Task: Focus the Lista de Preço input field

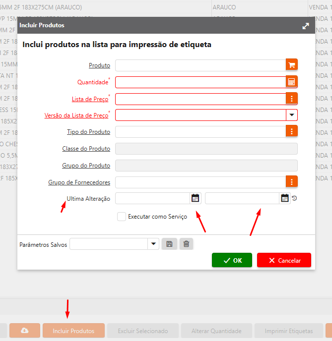Action: pos(200,99)
